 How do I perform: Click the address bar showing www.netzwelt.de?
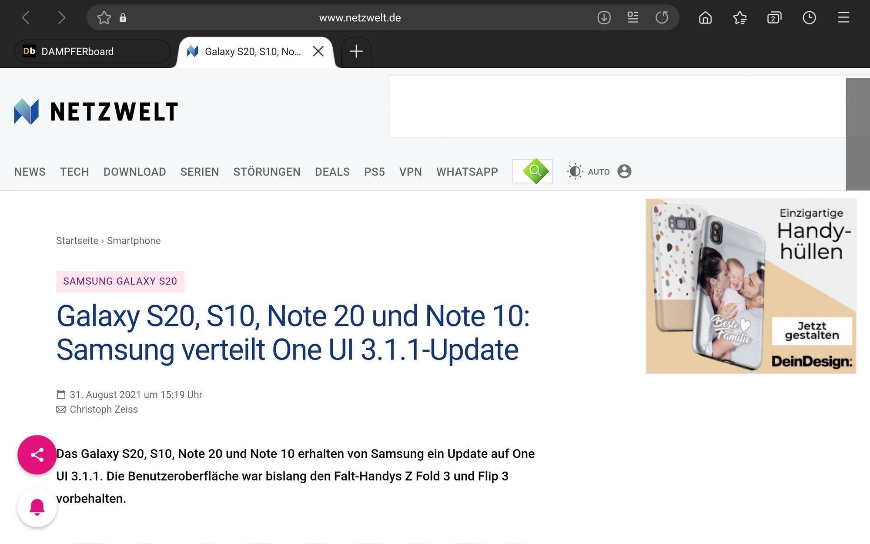pyautogui.click(x=360, y=18)
